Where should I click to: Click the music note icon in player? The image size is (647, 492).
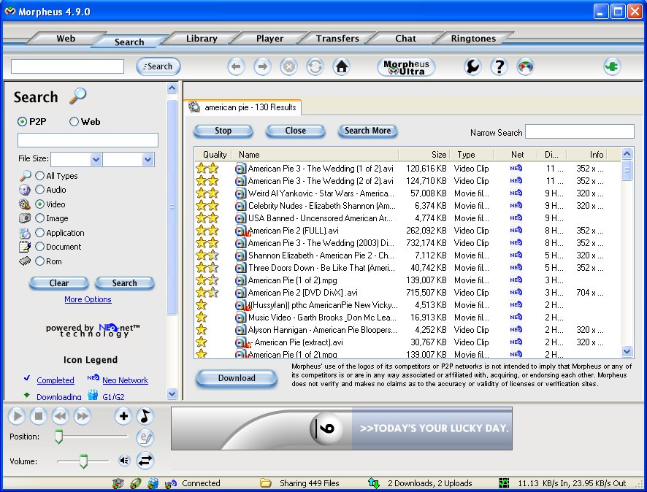coord(145,416)
